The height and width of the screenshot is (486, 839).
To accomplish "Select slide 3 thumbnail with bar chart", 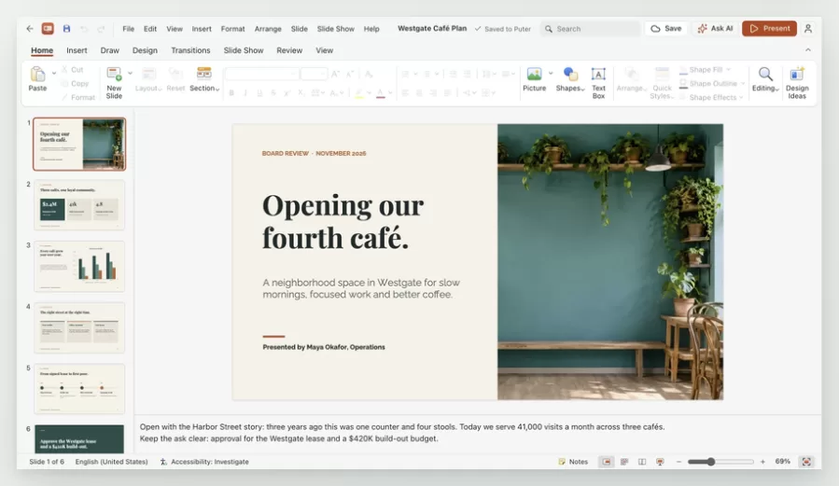I will [79, 266].
